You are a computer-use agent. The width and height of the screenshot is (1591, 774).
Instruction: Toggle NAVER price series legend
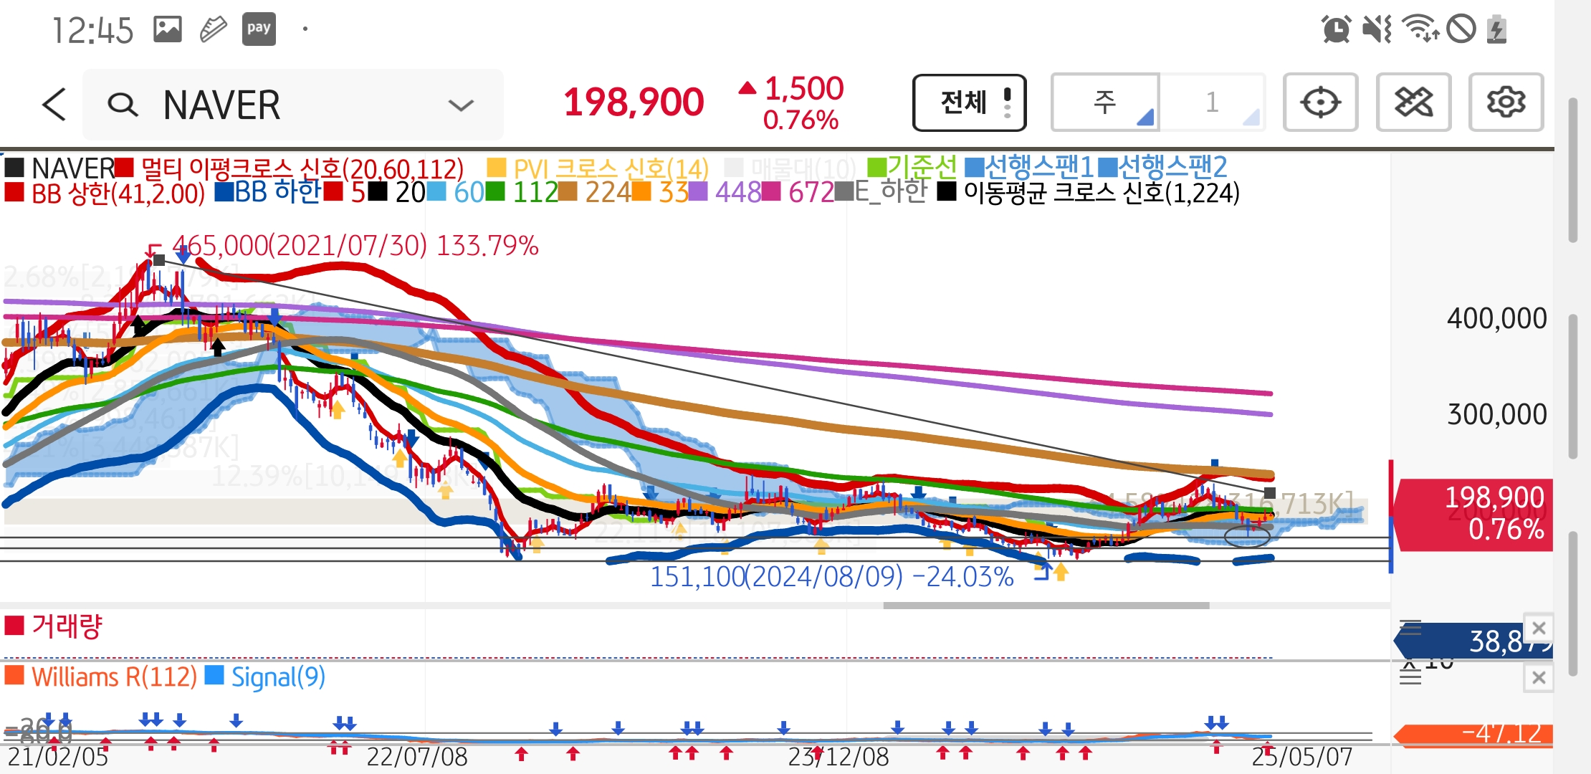pyautogui.click(x=59, y=168)
